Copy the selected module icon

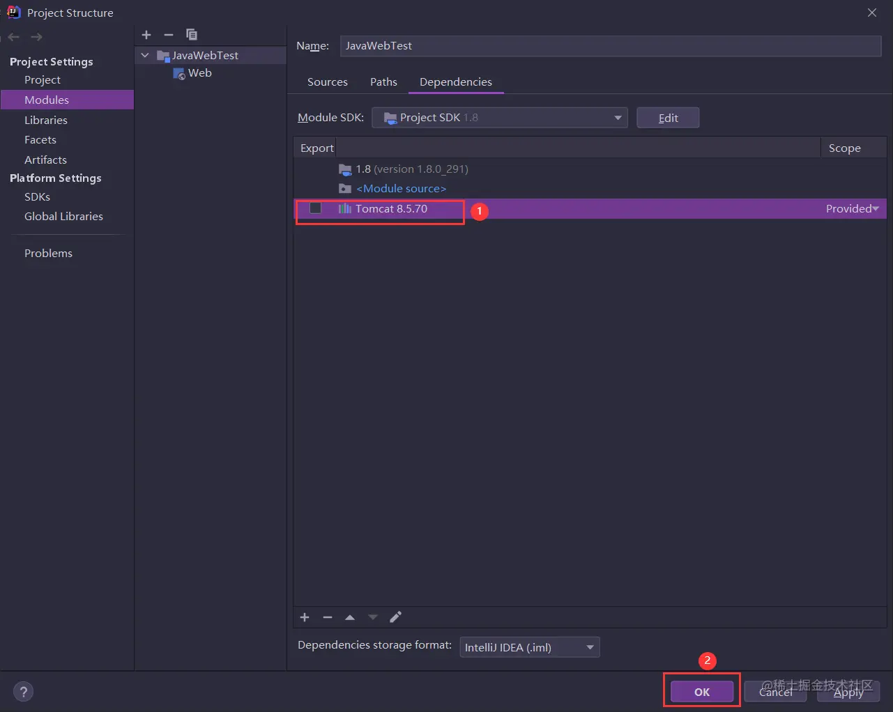[x=191, y=34]
